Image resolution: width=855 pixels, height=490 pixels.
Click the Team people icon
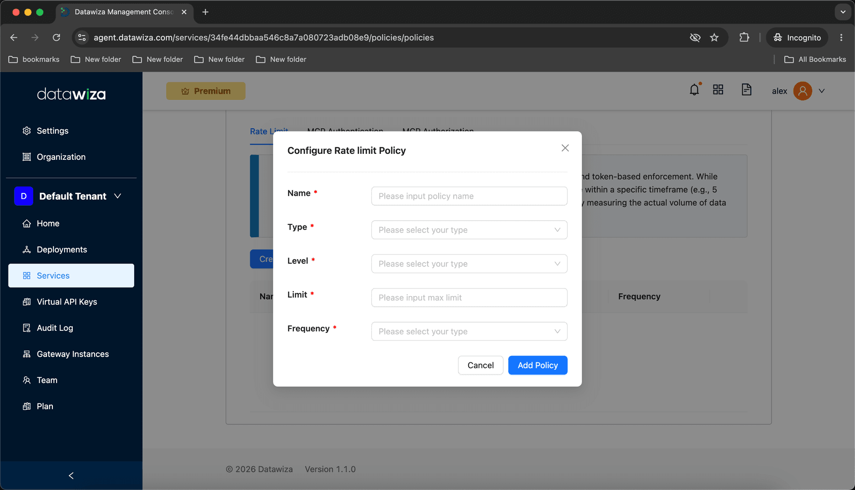[x=27, y=380]
